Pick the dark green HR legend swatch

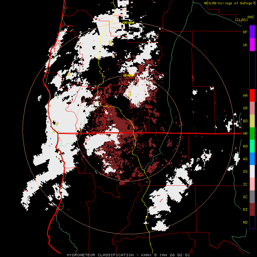[x=252, y=134]
